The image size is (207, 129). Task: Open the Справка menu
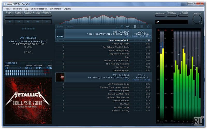tap(67, 9)
